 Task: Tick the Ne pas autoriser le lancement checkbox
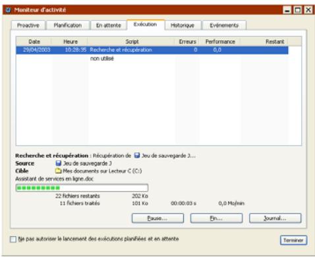[x=13, y=239]
